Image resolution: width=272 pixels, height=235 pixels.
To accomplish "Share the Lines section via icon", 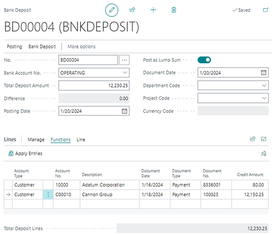I will [253, 139].
